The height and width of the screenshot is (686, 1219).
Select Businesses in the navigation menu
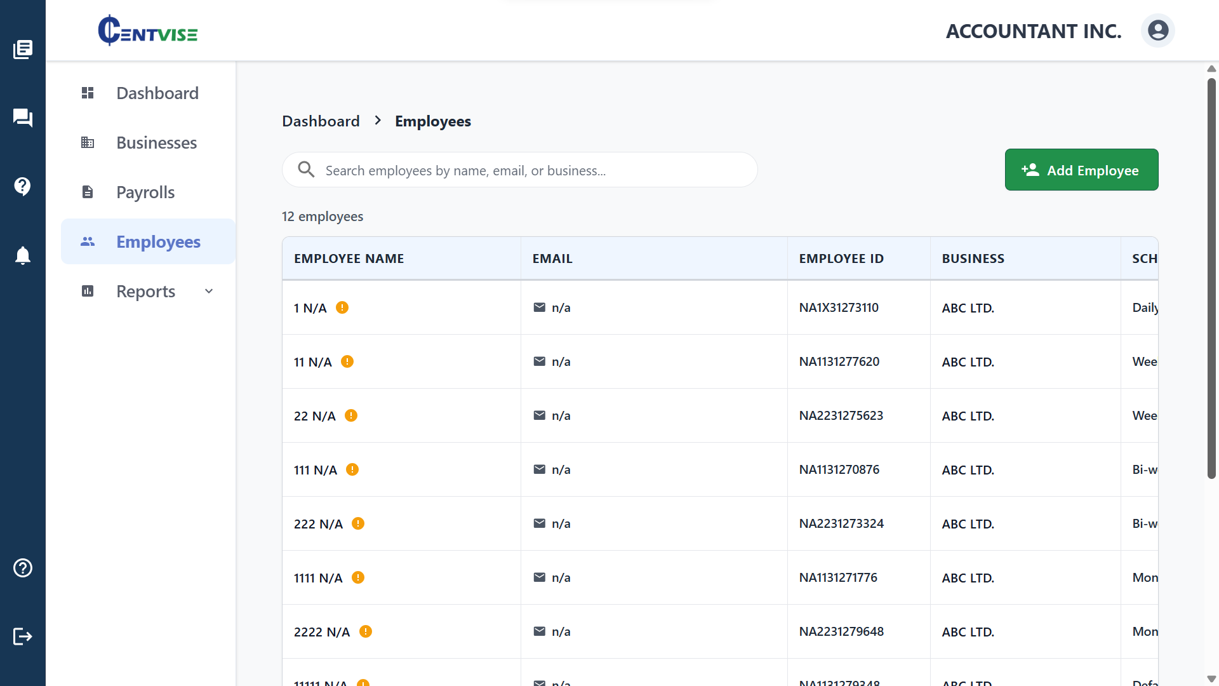156,142
